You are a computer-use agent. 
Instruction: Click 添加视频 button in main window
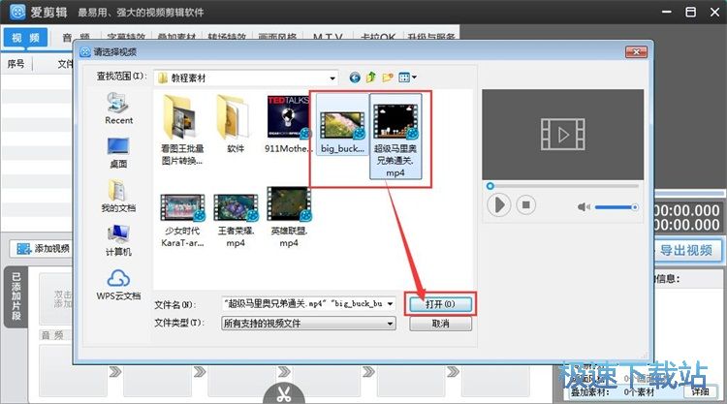43,249
